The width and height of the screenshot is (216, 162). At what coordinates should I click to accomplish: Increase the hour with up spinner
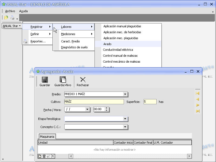[x=106, y=108]
